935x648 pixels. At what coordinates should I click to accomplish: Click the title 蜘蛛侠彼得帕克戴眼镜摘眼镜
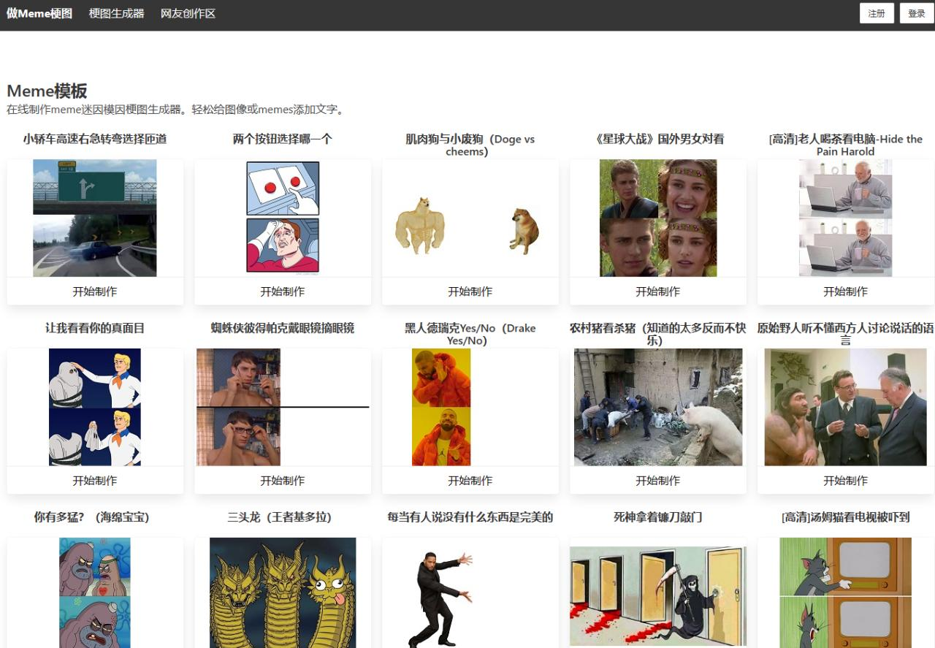(283, 328)
